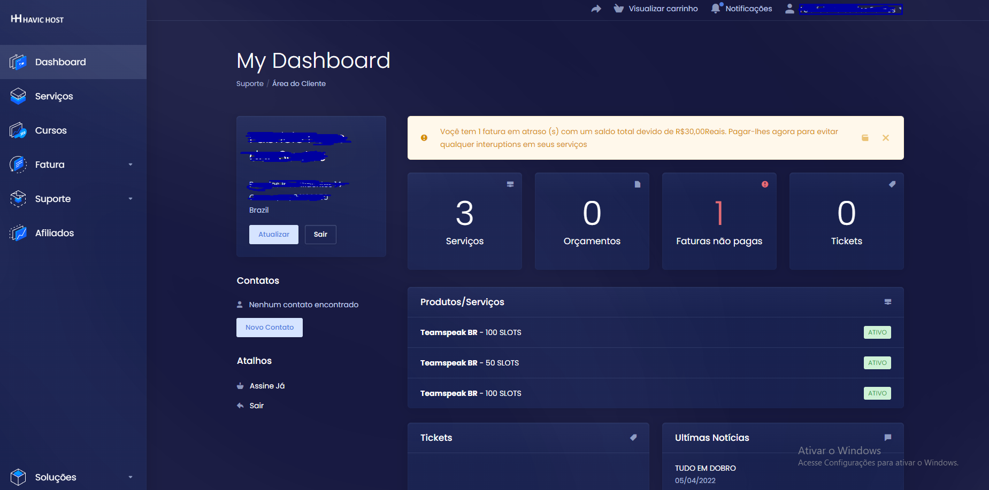
Task: Click the Novo Contato button
Action: 270,328
